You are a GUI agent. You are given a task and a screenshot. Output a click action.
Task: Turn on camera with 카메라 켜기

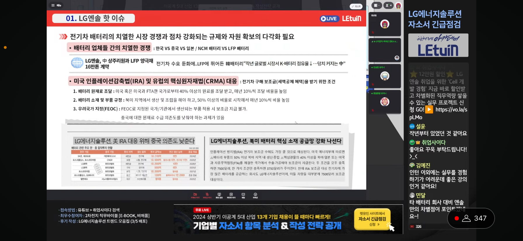[195, 195]
